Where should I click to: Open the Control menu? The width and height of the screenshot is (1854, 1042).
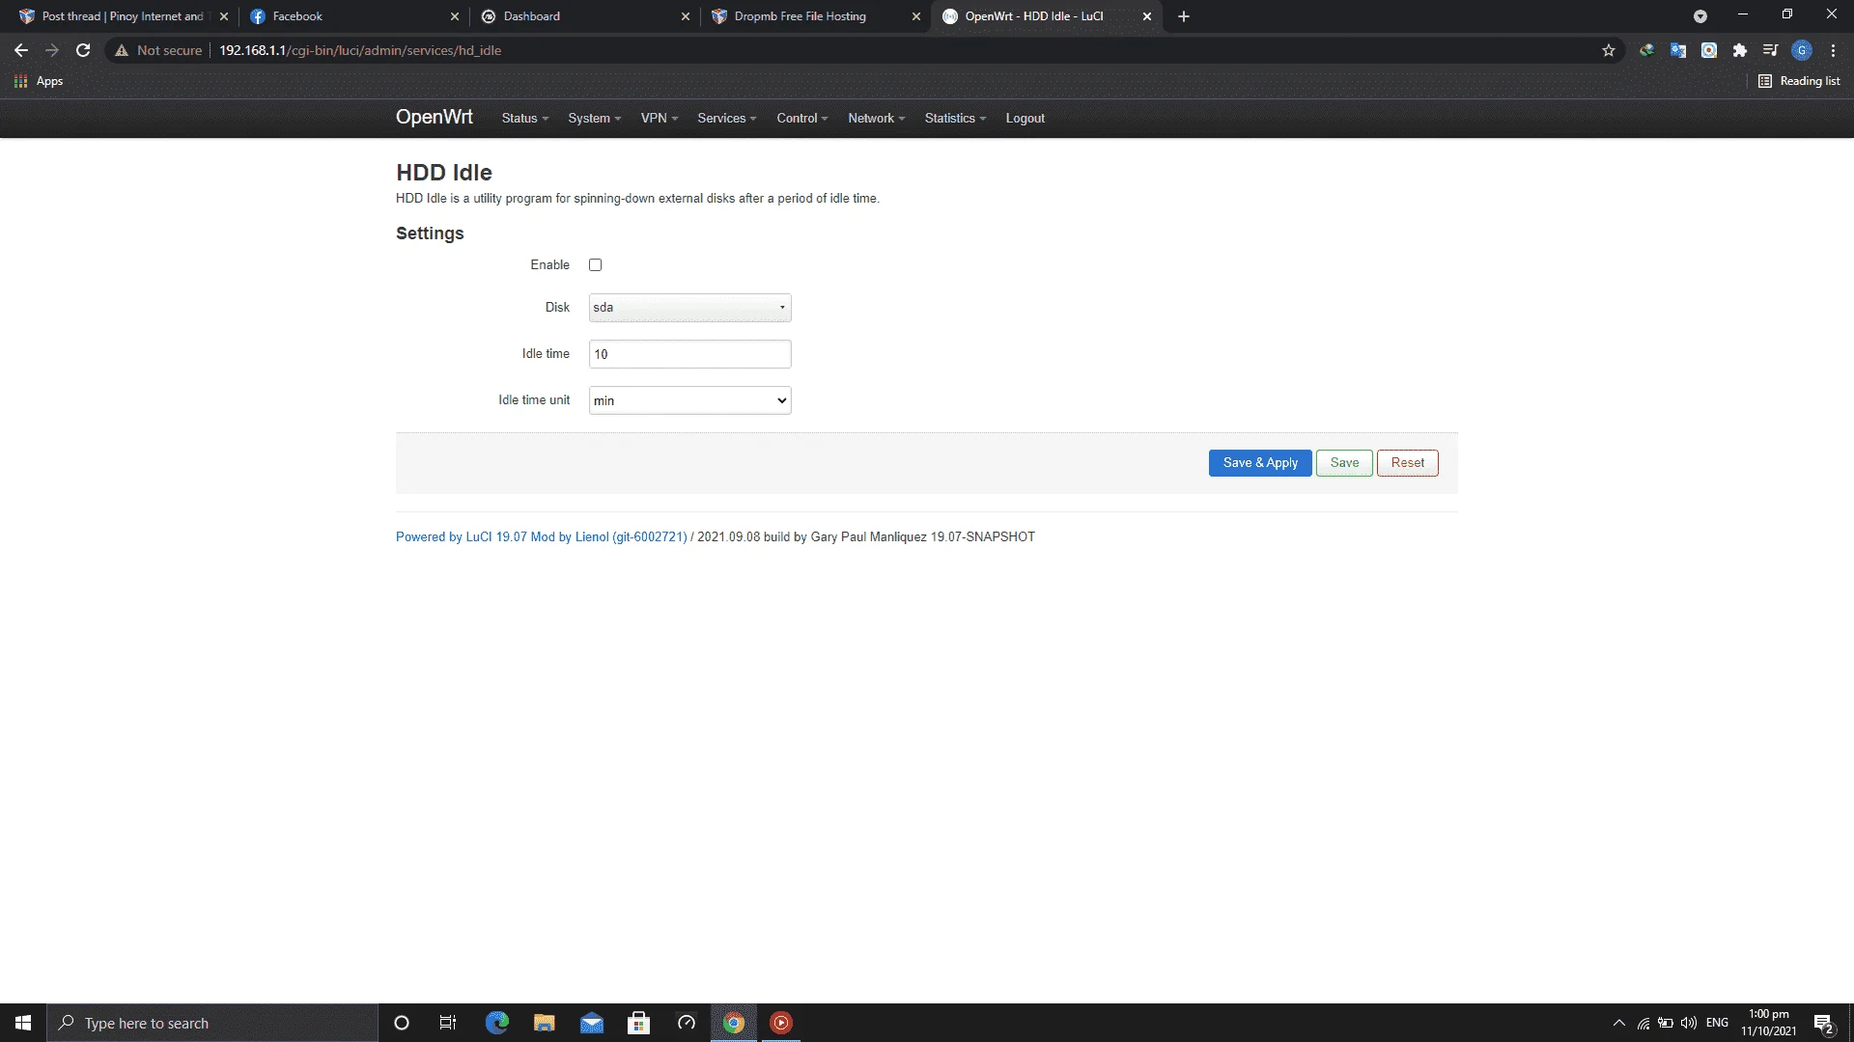802,119
